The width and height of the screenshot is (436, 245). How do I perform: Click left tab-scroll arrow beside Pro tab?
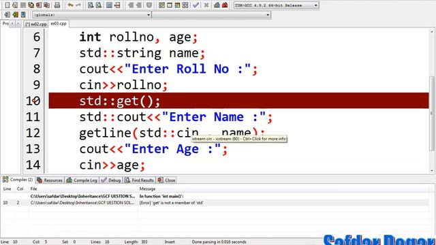tap(12, 24)
